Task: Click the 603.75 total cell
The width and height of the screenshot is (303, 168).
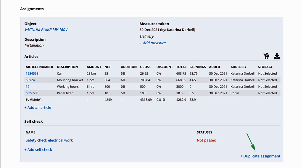Action: (x=181, y=73)
